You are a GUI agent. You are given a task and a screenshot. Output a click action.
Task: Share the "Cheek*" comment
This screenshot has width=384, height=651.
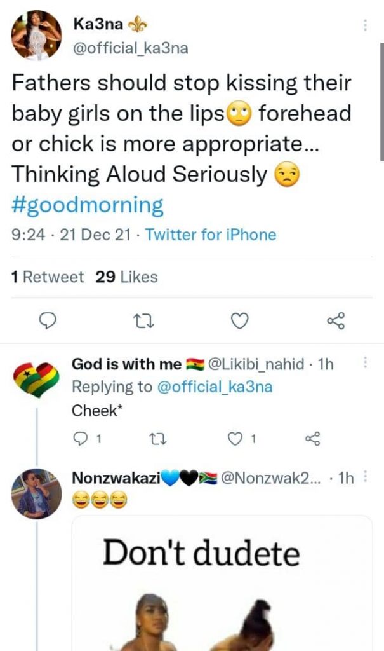312,438
